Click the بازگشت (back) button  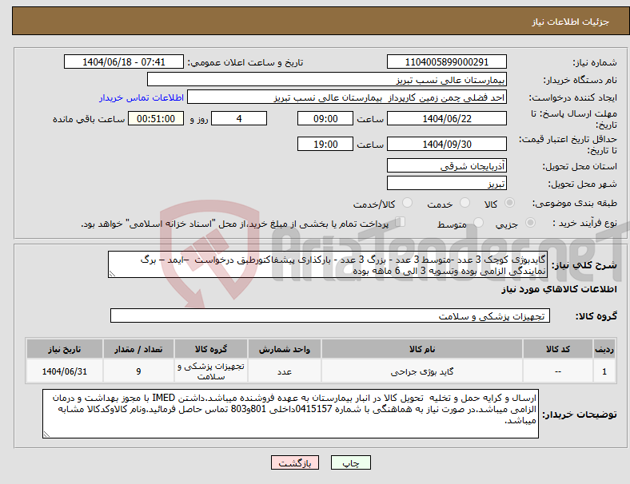point(295,462)
